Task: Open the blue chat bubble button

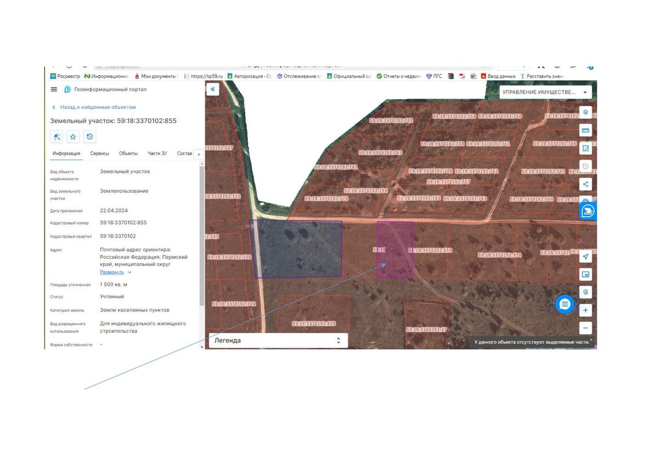Action: [x=565, y=304]
